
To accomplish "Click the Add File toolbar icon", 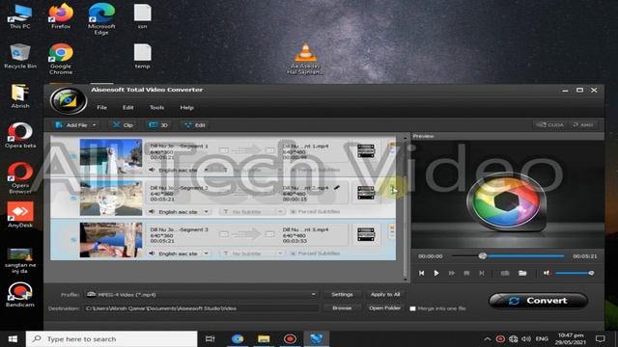I will point(59,125).
